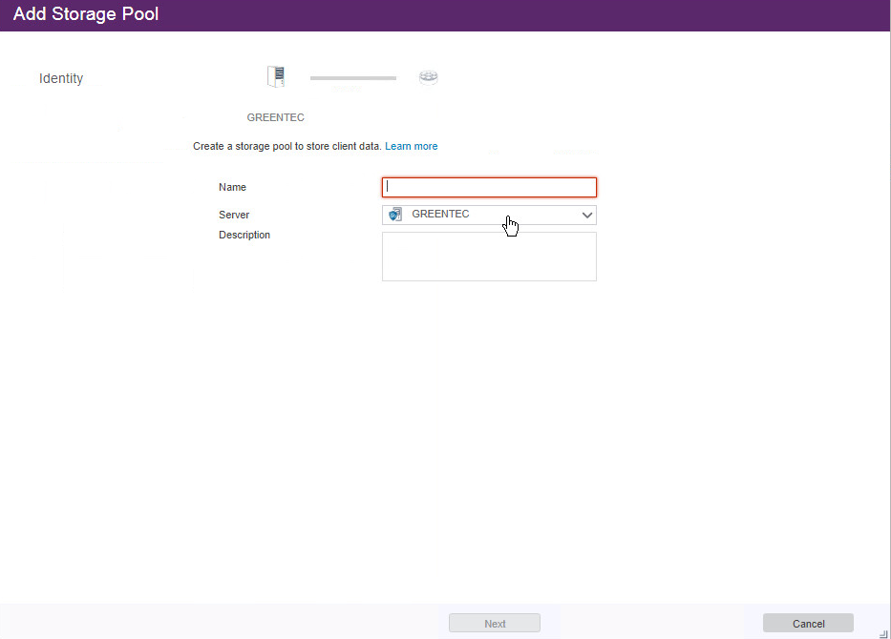Screen dimensions: 891x639
Task: Expand the Server dropdown chevron arrow
Action: click(x=587, y=215)
